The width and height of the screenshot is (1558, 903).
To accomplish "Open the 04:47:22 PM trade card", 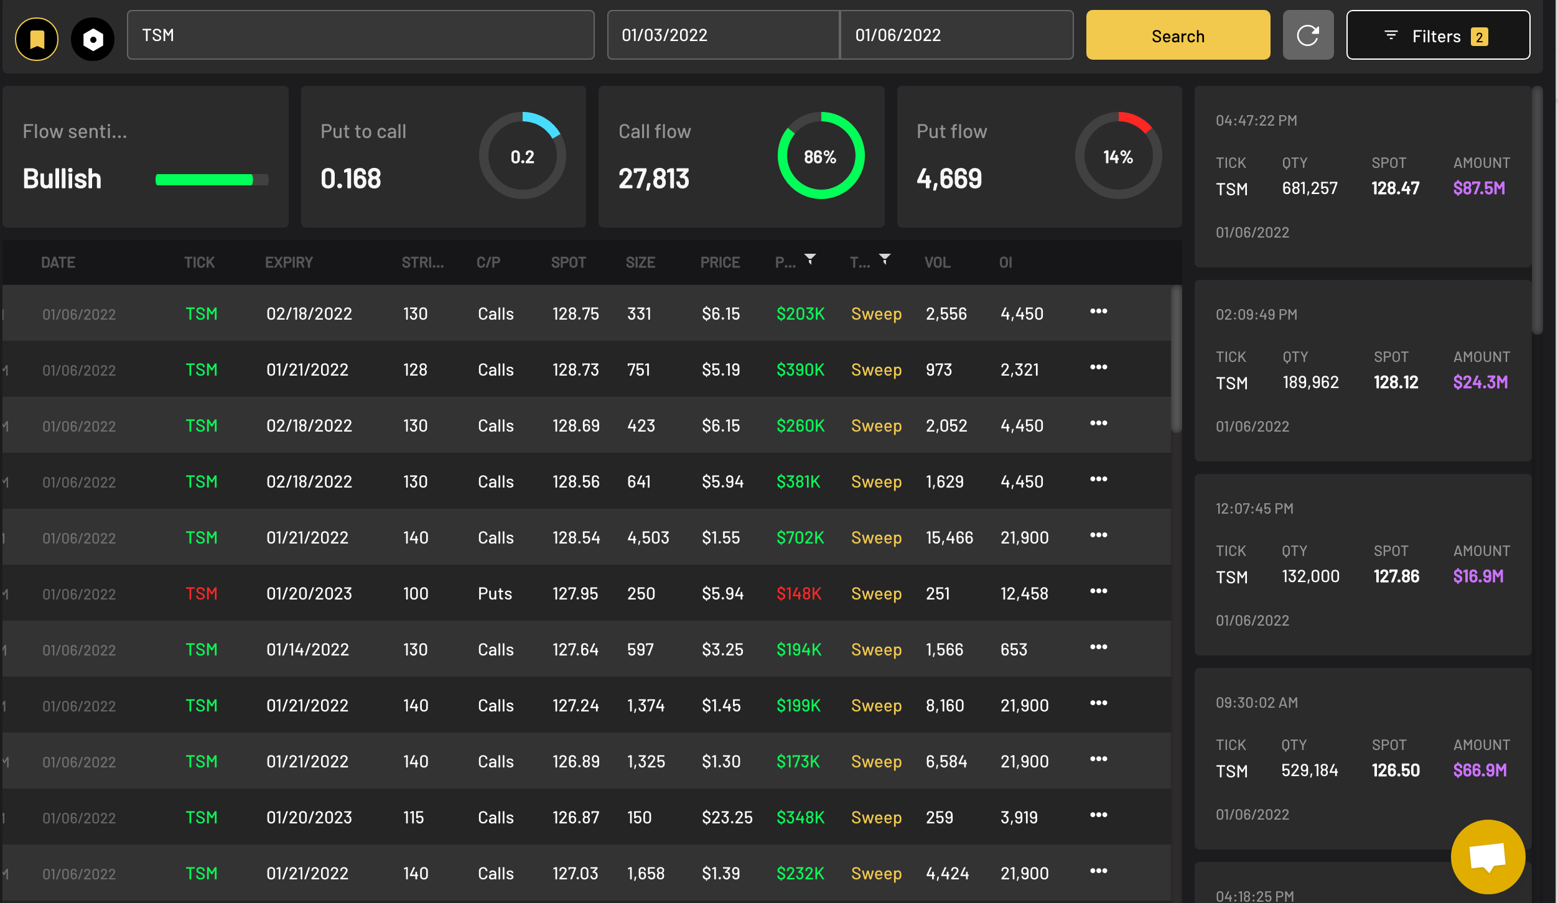I will coord(1363,177).
